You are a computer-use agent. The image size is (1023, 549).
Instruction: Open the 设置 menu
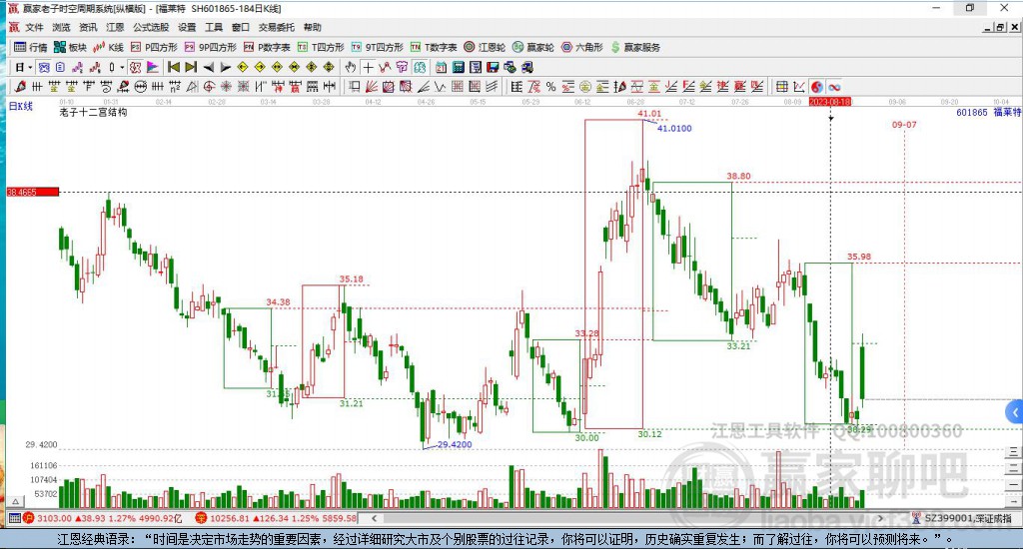[x=187, y=27]
